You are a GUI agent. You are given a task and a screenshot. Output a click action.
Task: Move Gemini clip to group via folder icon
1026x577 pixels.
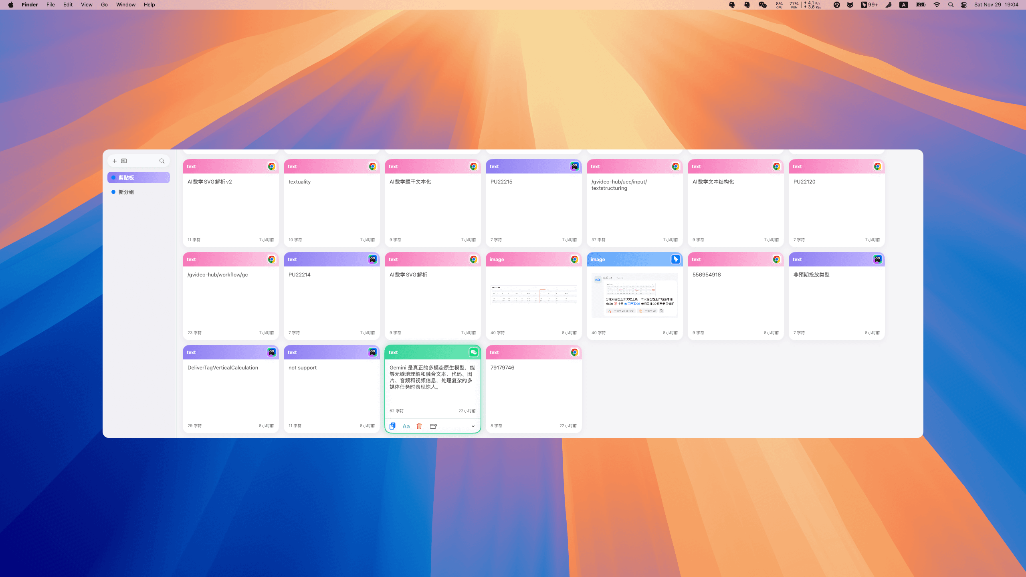tap(433, 426)
